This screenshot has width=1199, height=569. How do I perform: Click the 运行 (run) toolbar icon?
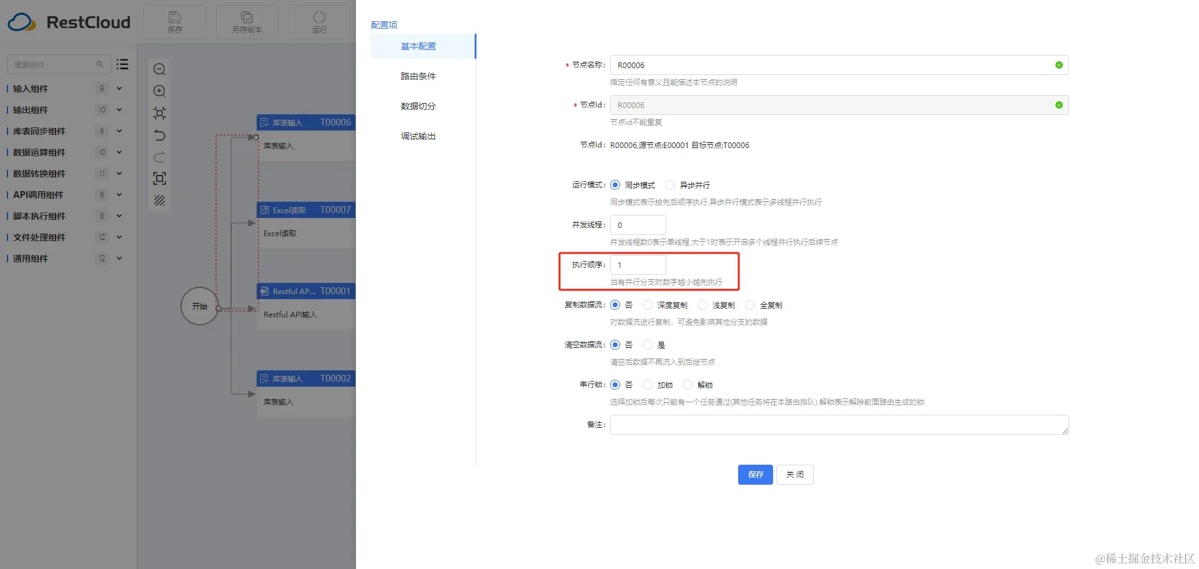click(x=319, y=17)
